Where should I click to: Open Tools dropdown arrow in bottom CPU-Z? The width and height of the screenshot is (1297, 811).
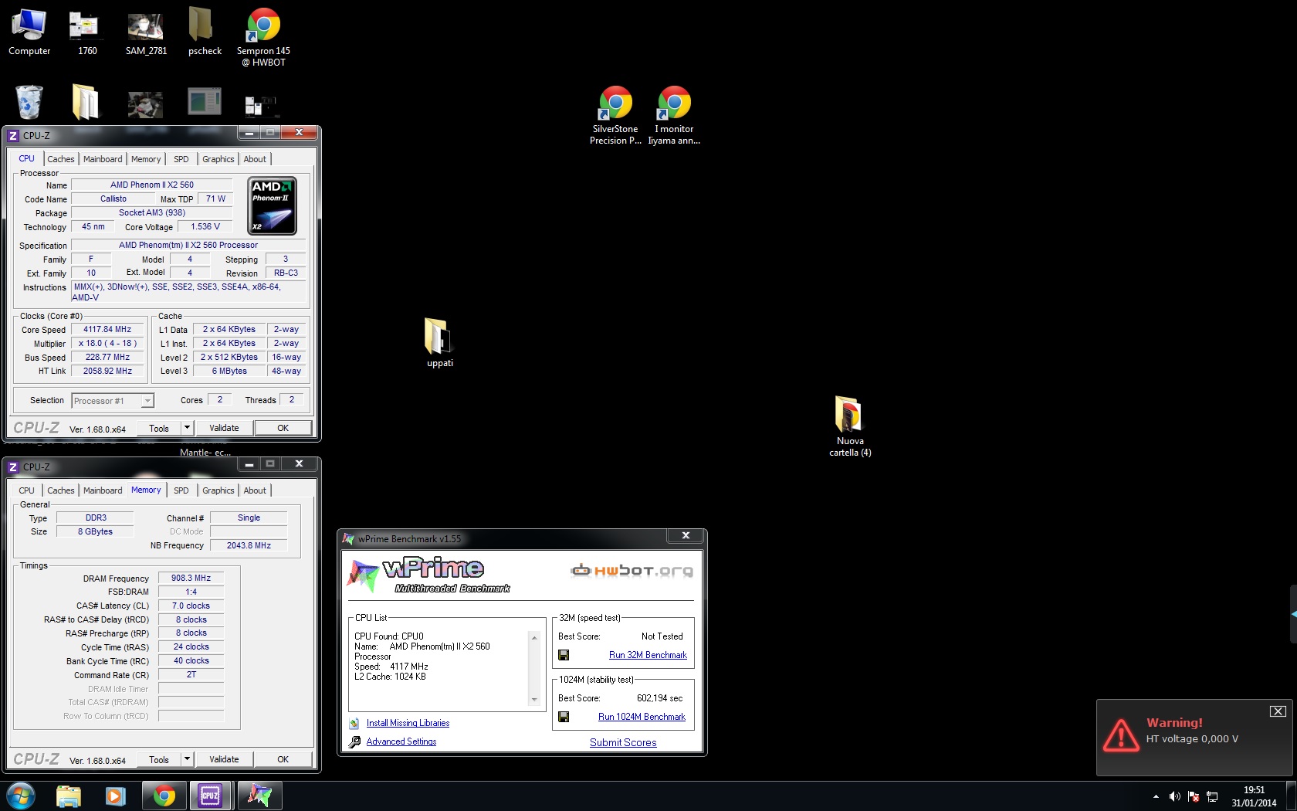pyautogui.click(x=186, y=759)
